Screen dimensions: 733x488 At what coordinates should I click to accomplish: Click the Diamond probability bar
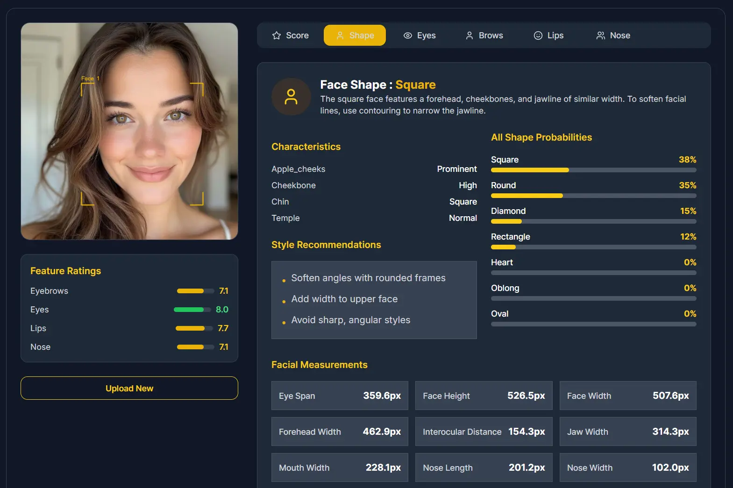[x=593, y=221]
